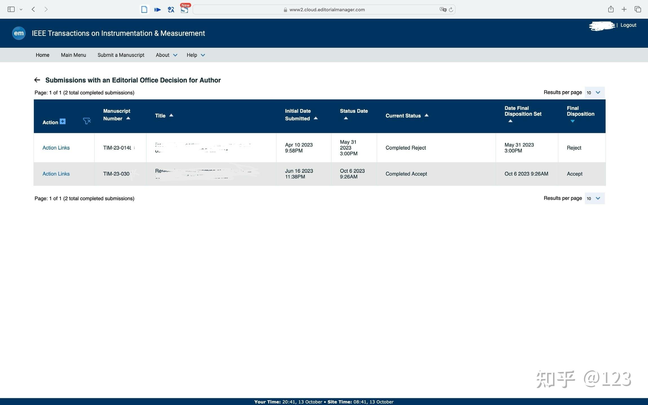
Task: Expand the About dropdown menu
Action: click(x=166, y=55)
